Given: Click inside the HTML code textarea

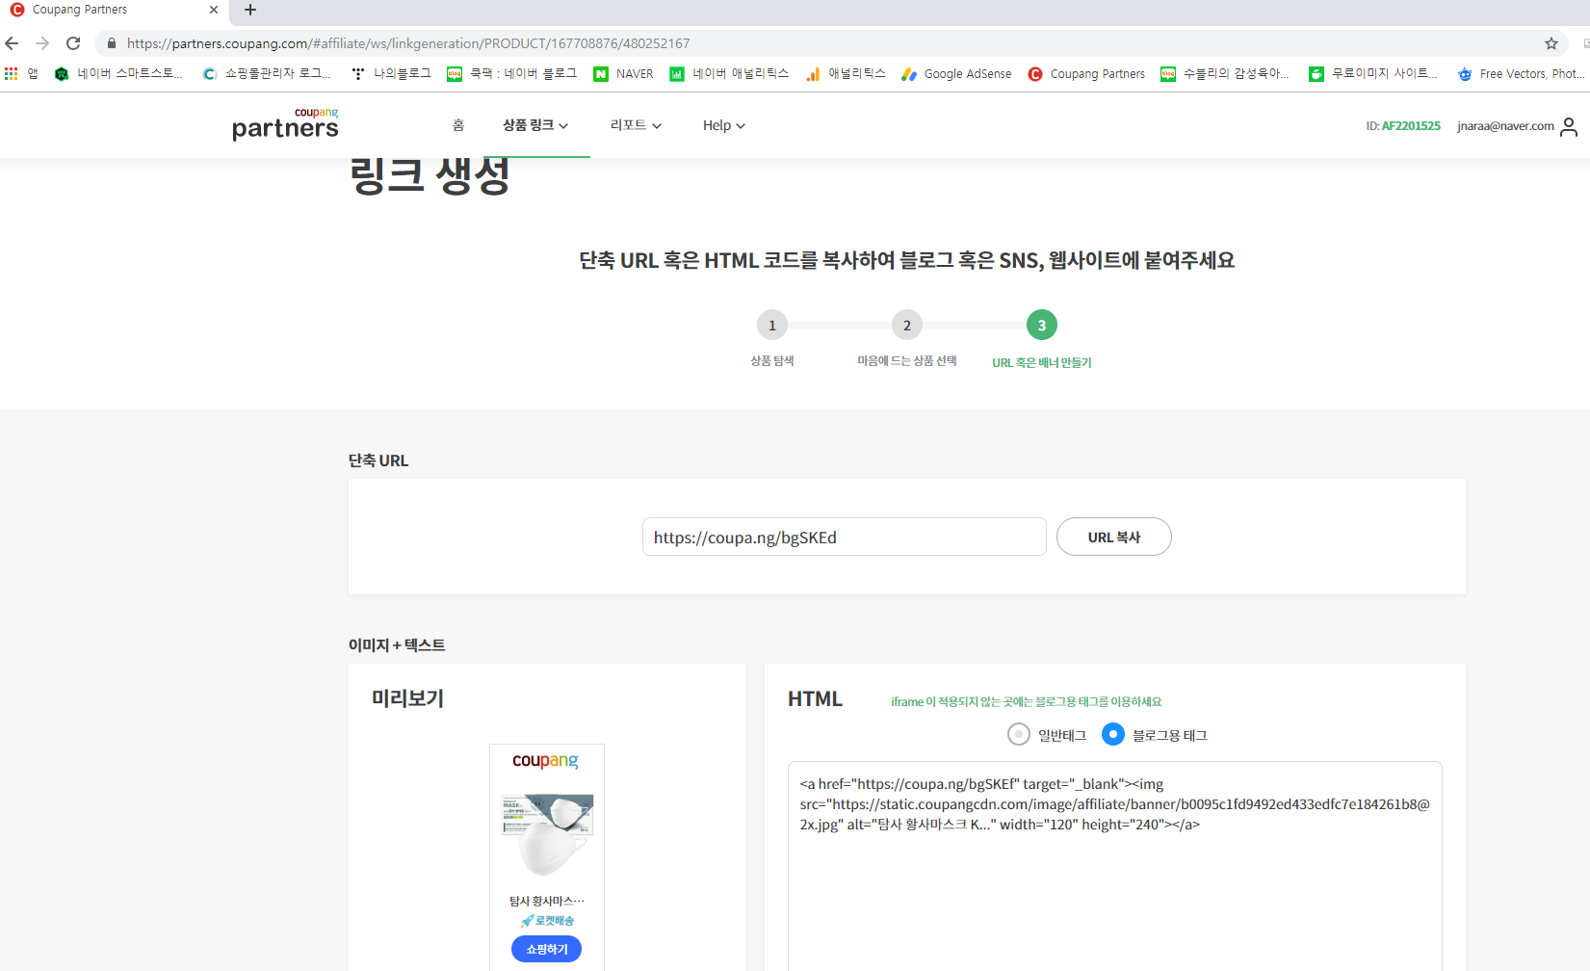Looking at the screenshot, I should point(1114,867).
